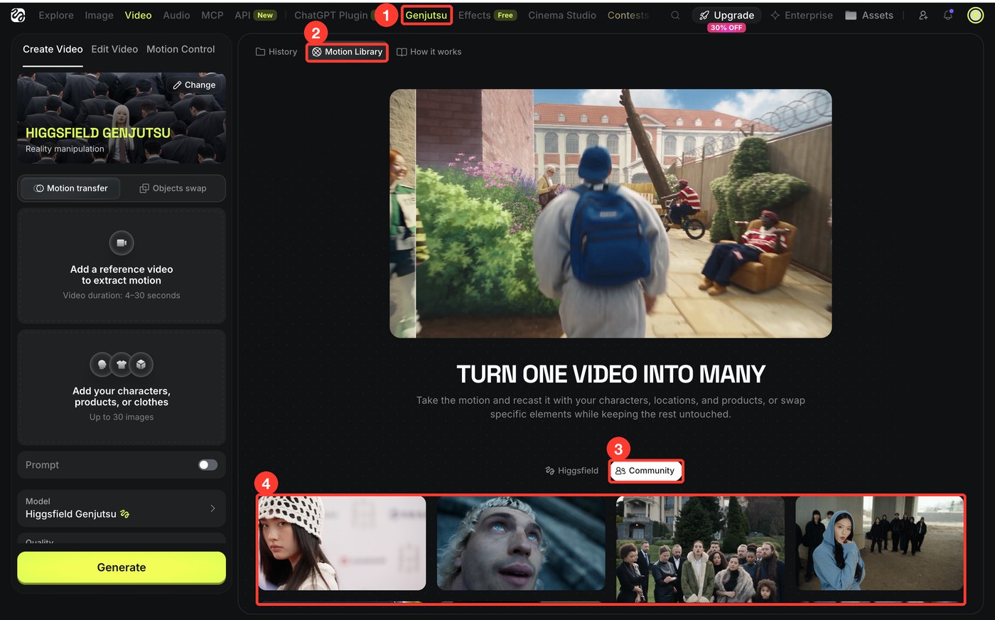This screenshot has width=995, height=620.
Task: Open the How it works guide
Action: coord(429,52)
